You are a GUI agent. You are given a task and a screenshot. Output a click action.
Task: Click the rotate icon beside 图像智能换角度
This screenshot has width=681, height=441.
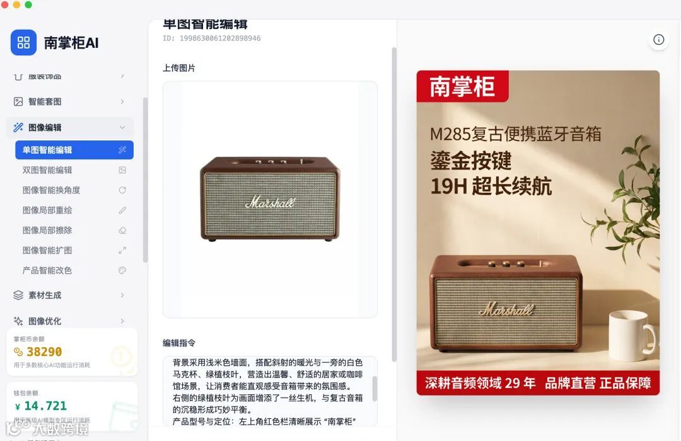(x=122, y=190)
